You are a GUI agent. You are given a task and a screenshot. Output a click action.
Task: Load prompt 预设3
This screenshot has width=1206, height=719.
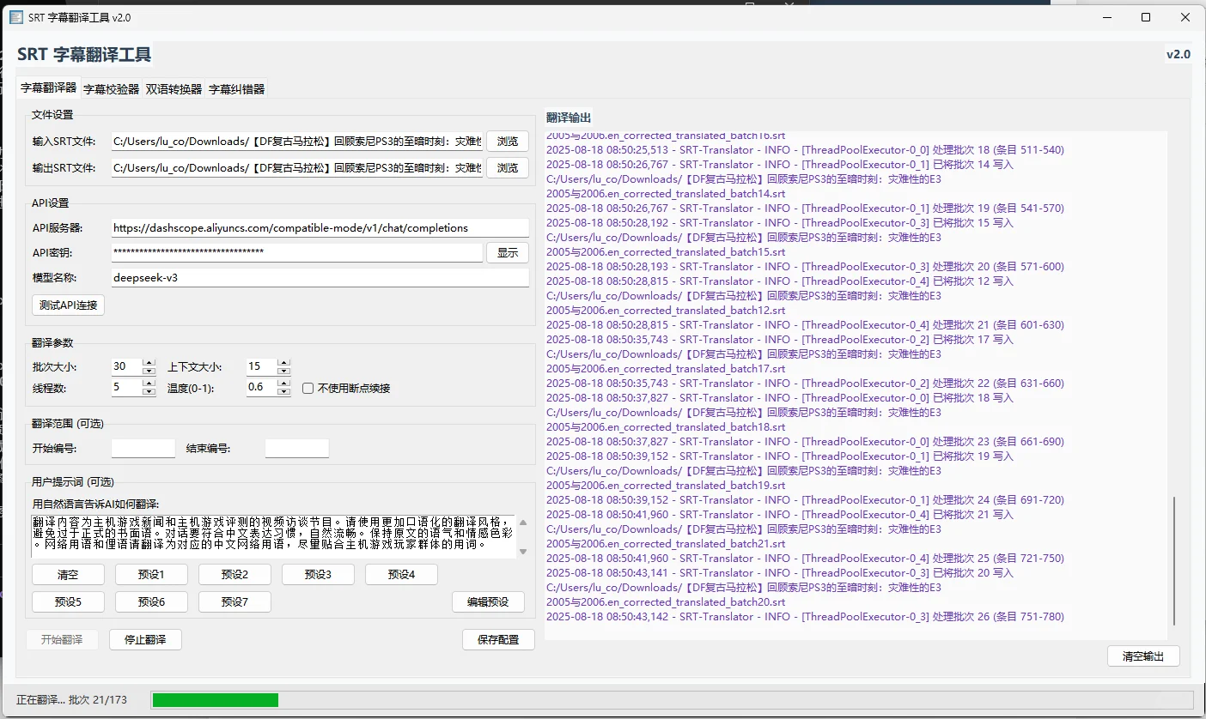click(318, 574)
